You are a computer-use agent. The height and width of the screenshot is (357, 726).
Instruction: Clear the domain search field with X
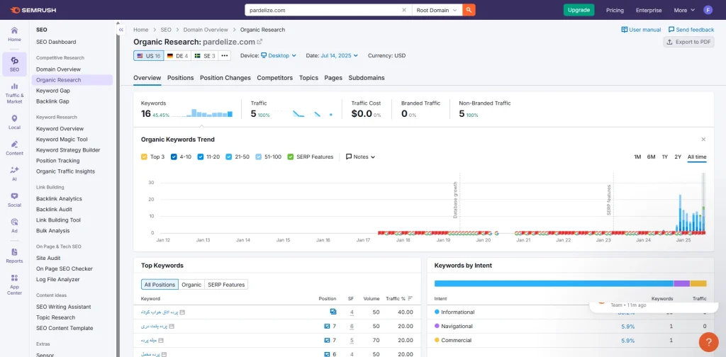[403, 10]
